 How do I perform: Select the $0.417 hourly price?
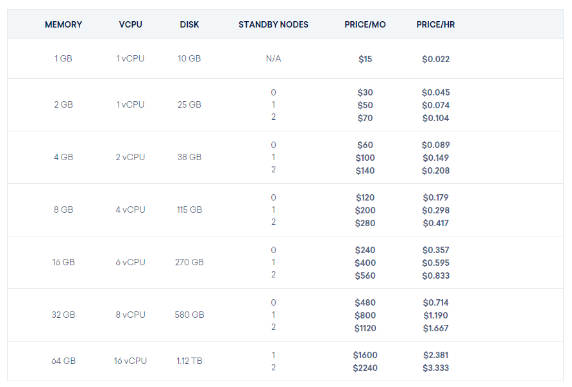point(435,223)
